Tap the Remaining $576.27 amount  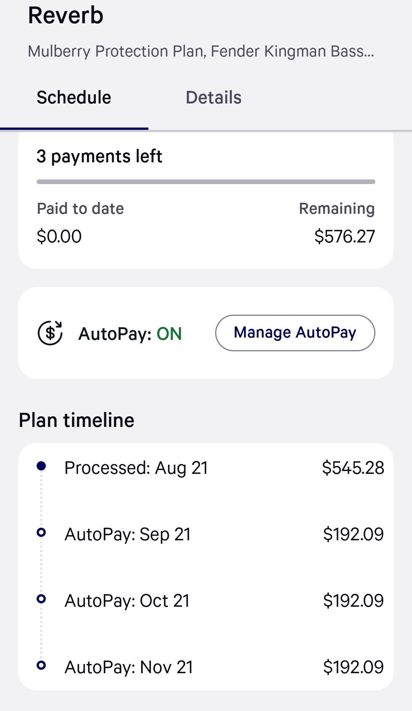pos(344,236)
